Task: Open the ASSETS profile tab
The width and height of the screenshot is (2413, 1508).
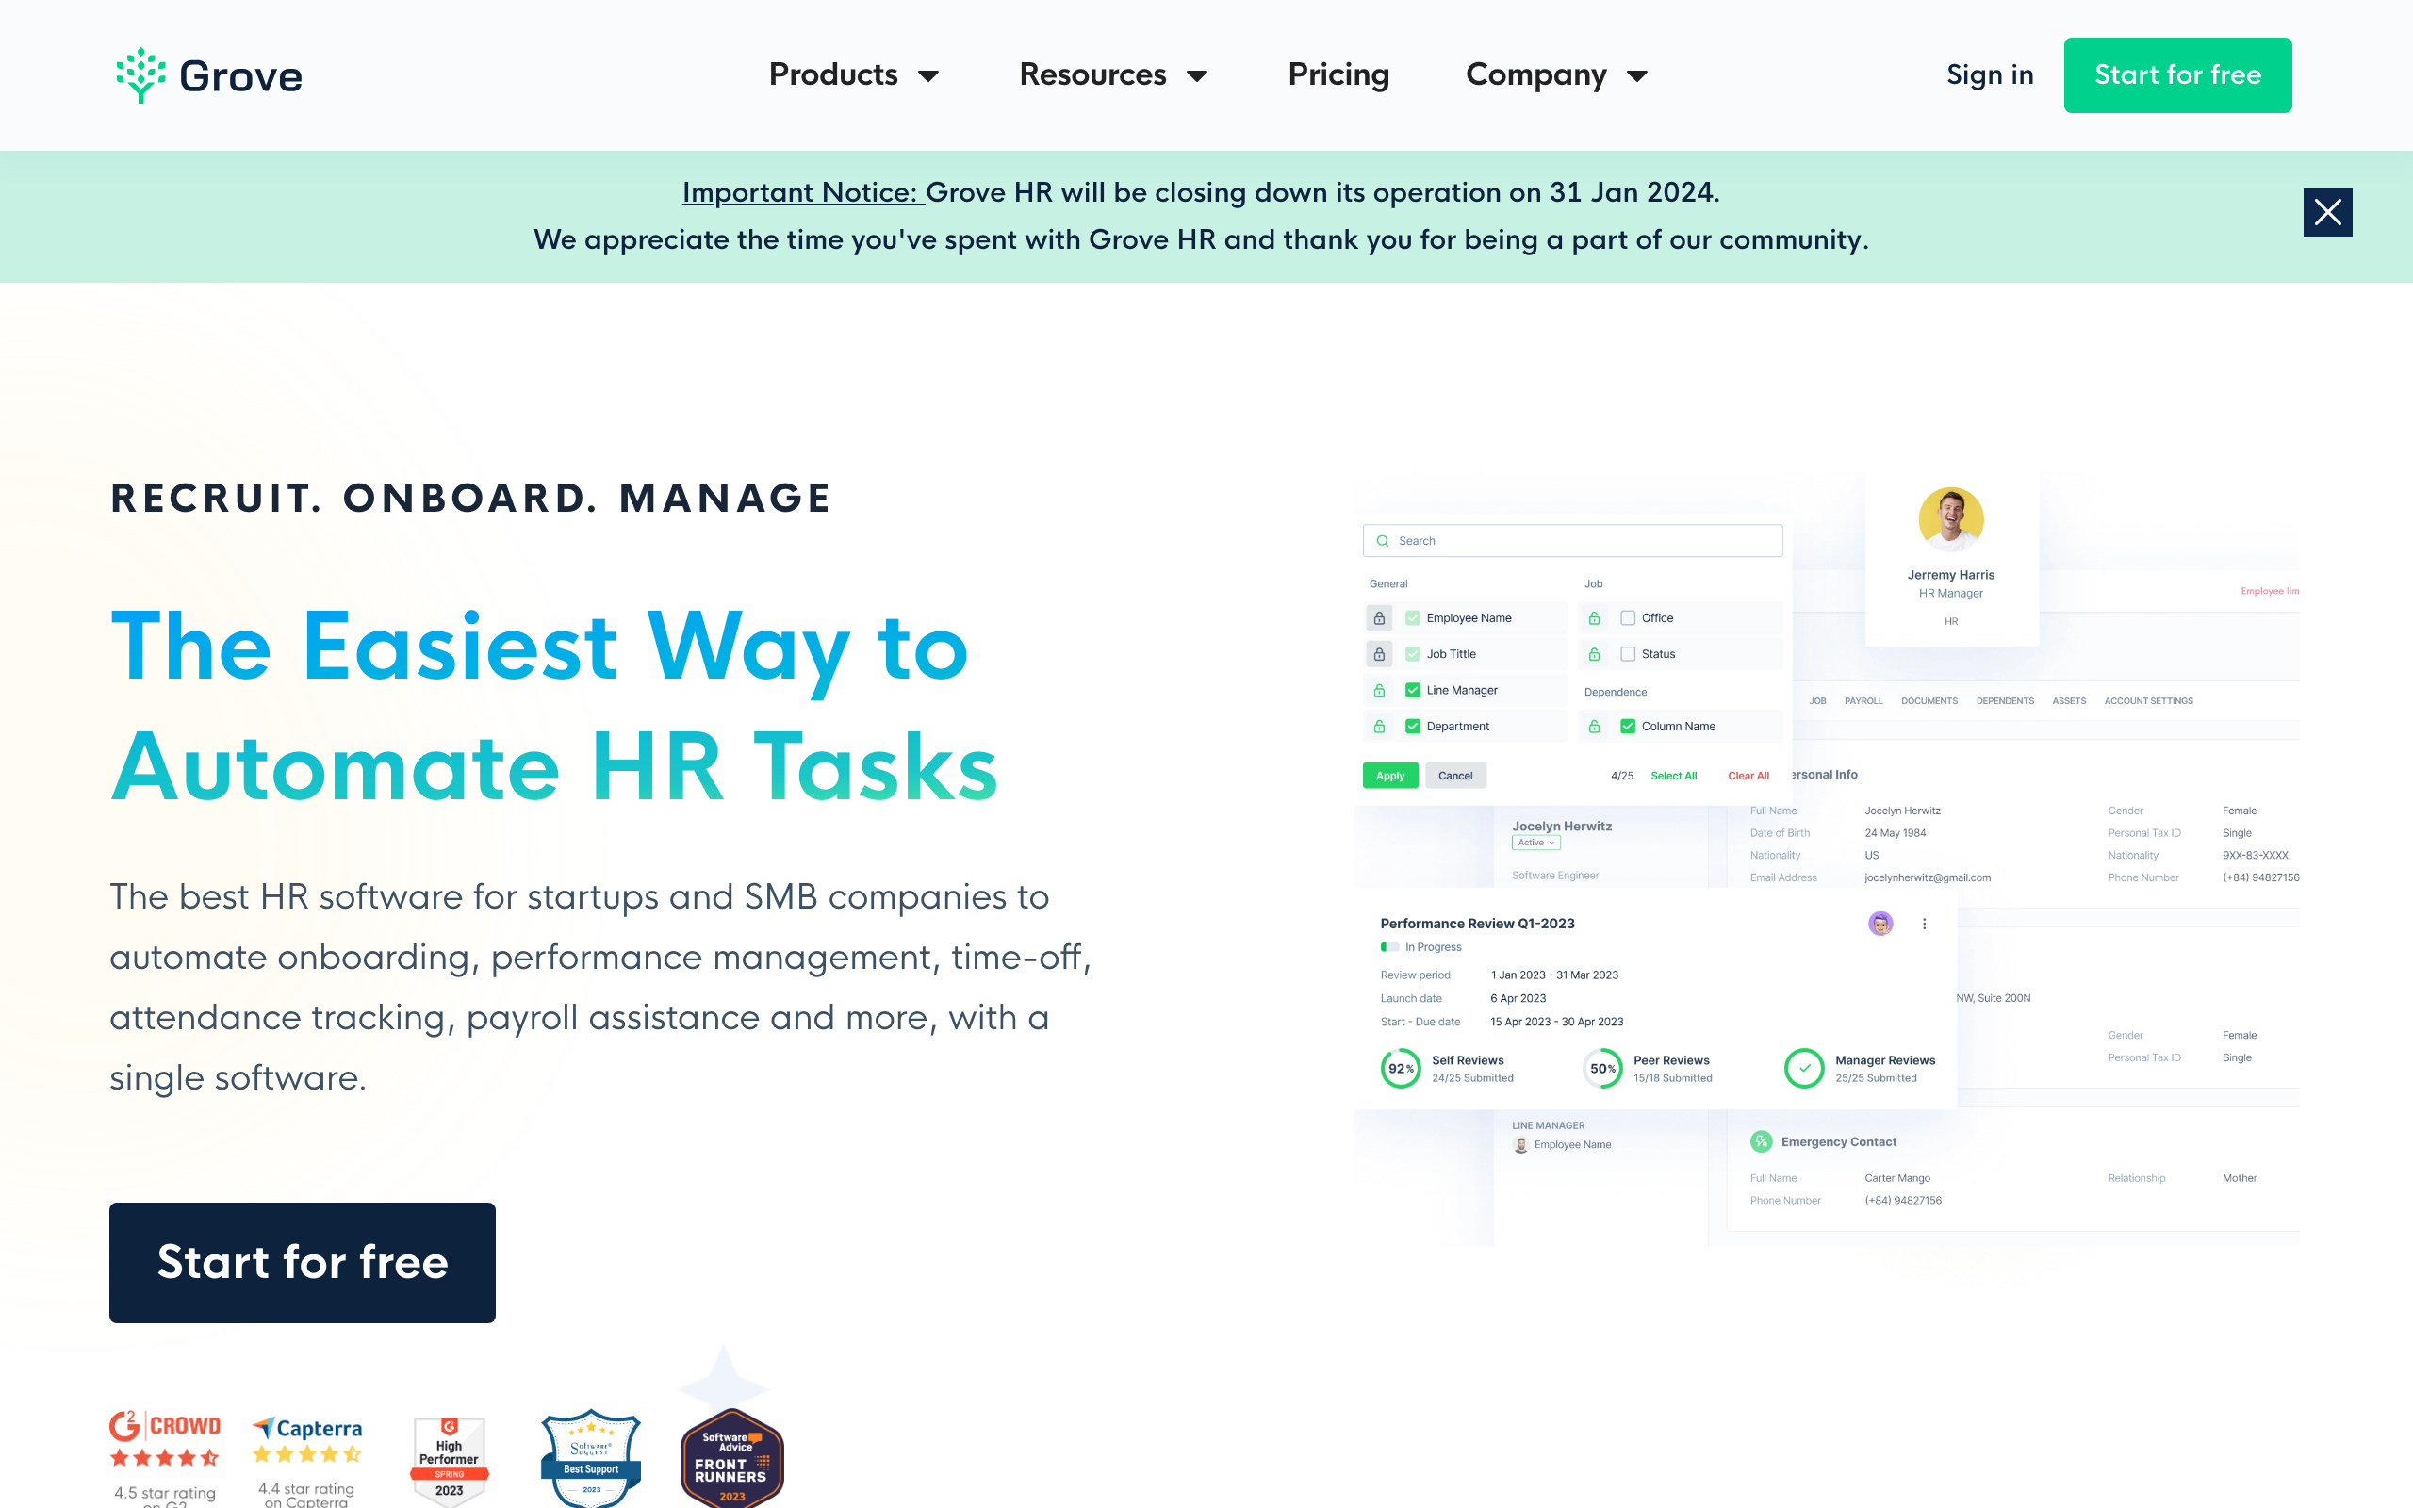Action: [2068, 701]
